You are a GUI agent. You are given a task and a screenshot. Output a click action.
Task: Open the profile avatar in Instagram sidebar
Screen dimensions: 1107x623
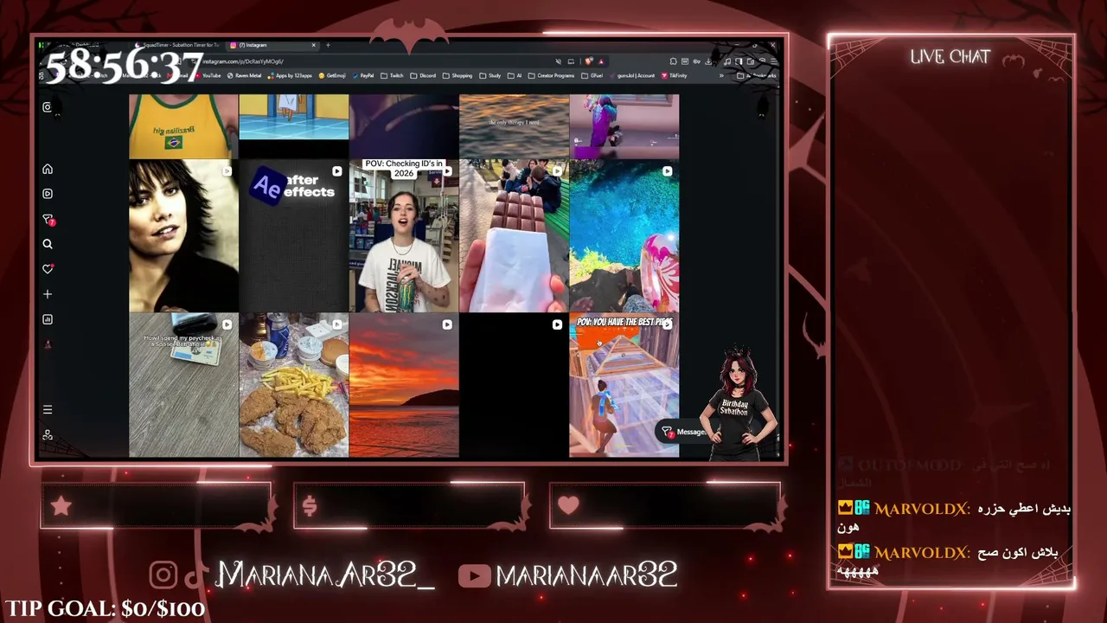coord(48,344)
